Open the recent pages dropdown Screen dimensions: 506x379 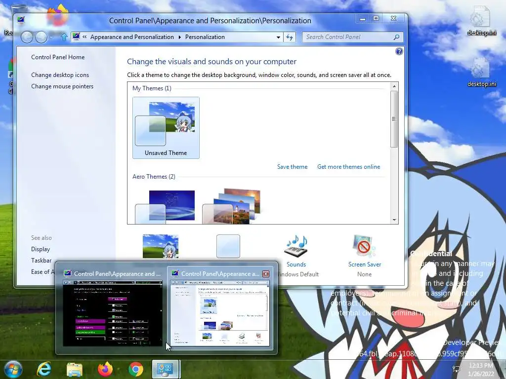pos(51,38)
